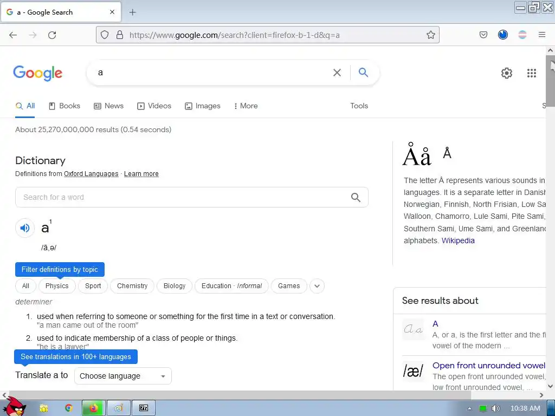The height and width of the screenshot is (416, 555).
Task: Open the Firefox hamburger menu
Action: [542, 35]
